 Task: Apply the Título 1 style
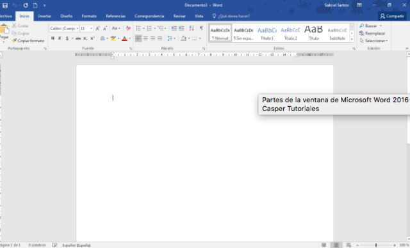point(267,33)
